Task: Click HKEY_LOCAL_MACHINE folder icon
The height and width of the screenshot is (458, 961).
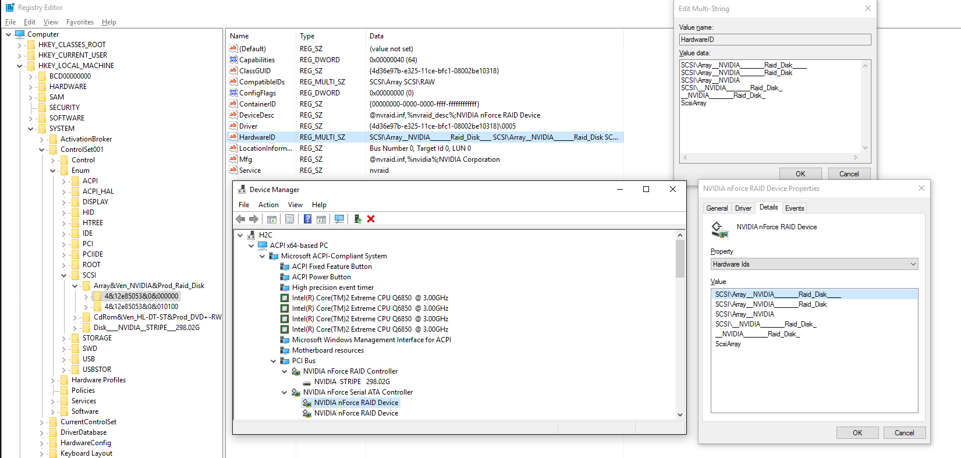Action: tap(31, 66)
